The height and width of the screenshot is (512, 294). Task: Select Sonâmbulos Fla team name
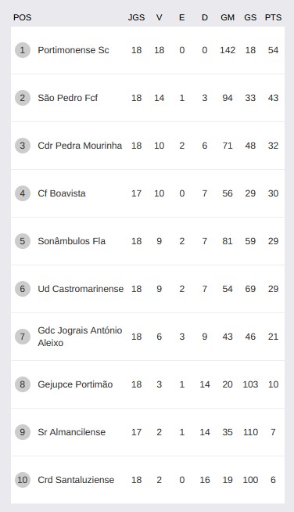(71, 241)
